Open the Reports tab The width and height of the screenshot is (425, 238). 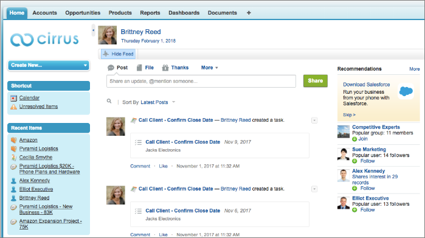(x=150, y=13)
